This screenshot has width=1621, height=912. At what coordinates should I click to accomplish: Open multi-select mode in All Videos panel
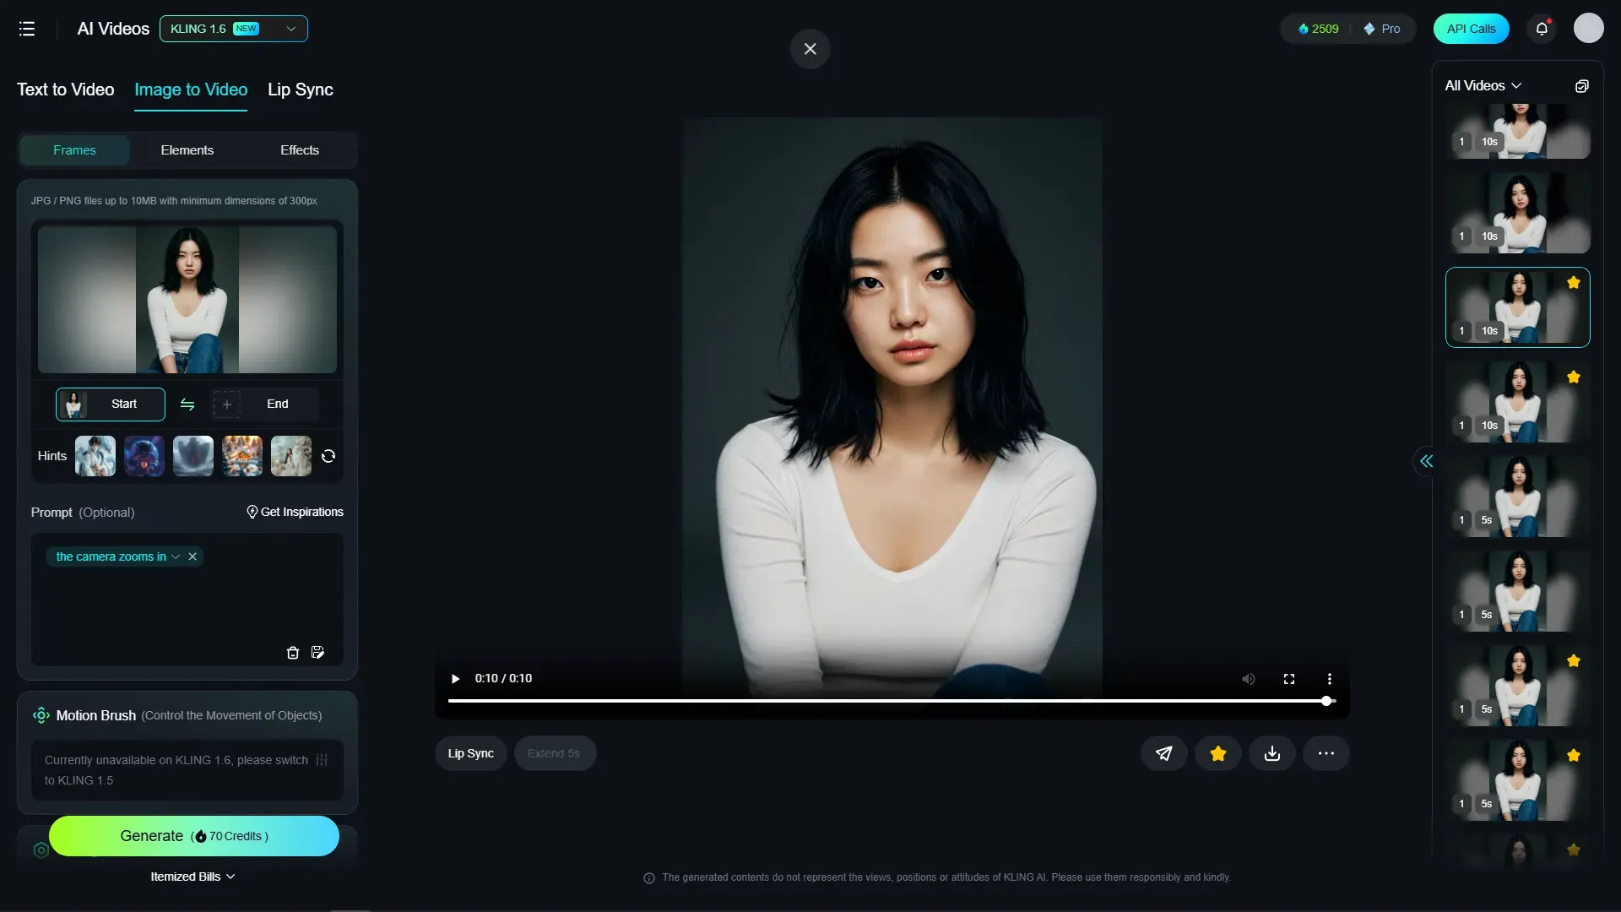click(1582, 86)
